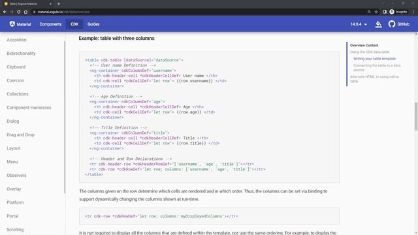This screenshot has width=418, height=235.
Task: Jump to Alternate HTML to using native table
Action: click(x=374, y=79)
